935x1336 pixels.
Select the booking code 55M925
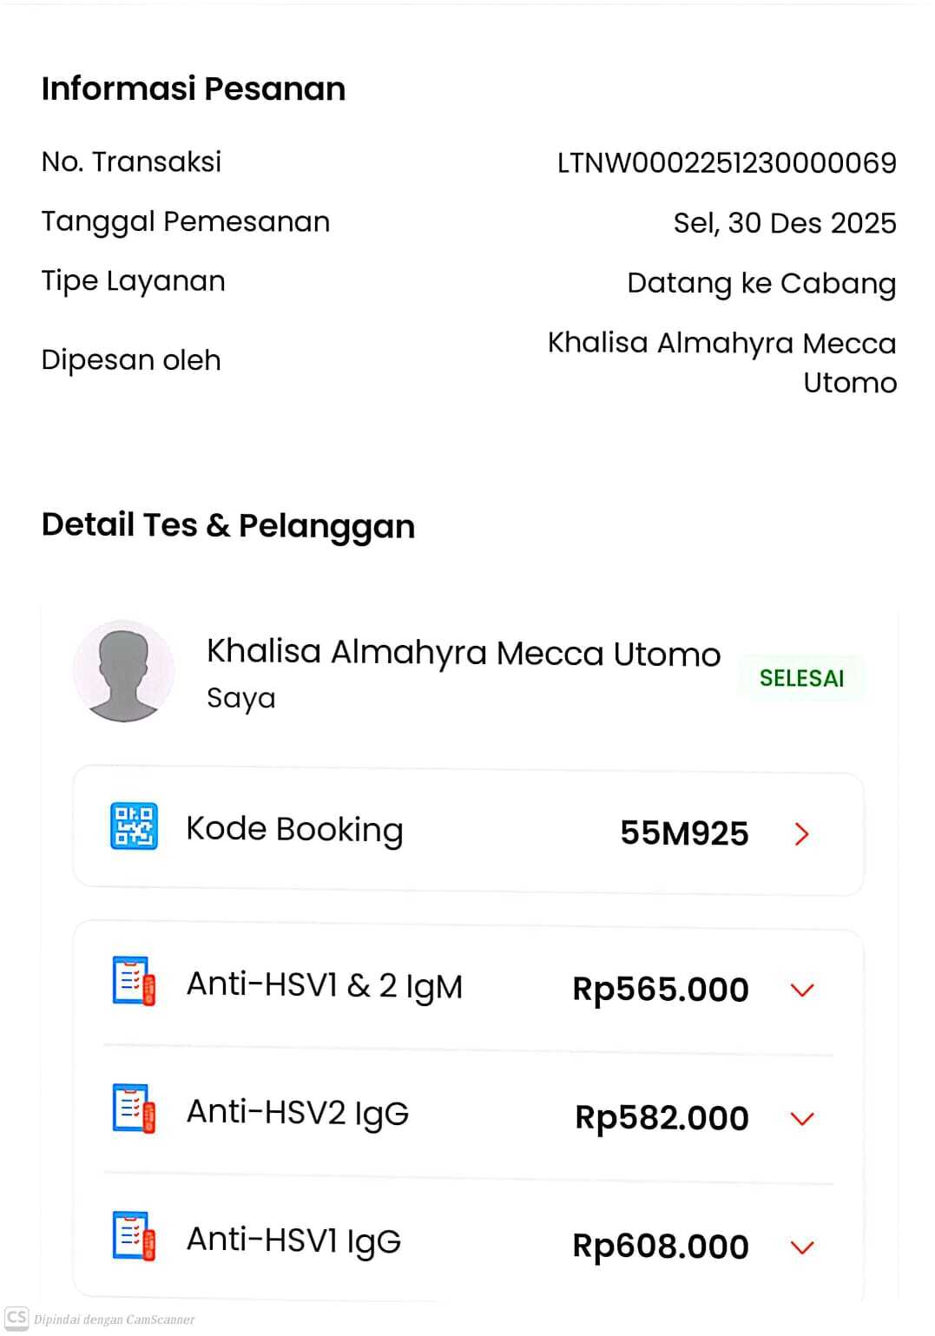tap(684, 833)
